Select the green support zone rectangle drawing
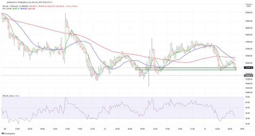Screen dimensions: 255x136 (186, 69)
